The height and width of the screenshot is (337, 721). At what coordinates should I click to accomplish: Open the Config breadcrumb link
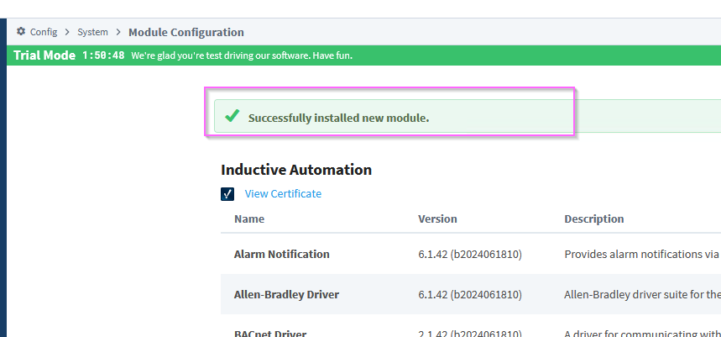tap(44, 32)
